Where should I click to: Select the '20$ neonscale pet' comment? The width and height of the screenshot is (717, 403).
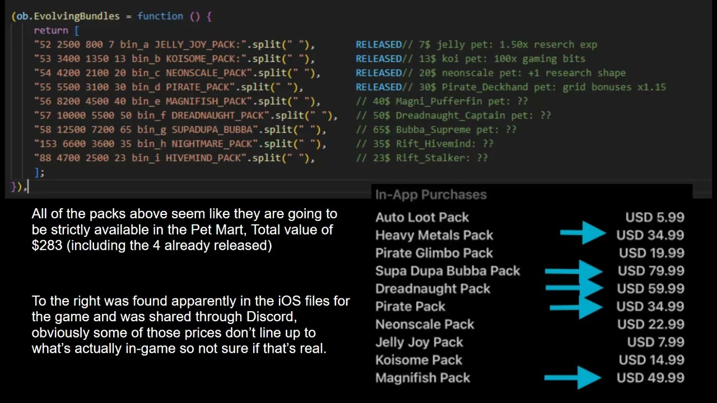coord(491,73)
